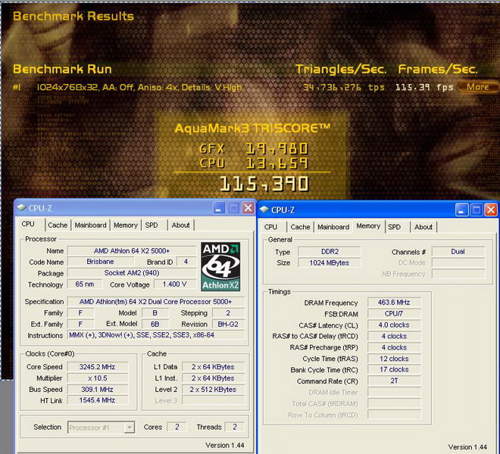Switch to CPU tab in right CPU-Z window
The height and width of the screenshot is (454, 500).
pyautogui.click(x=270, y=227)
